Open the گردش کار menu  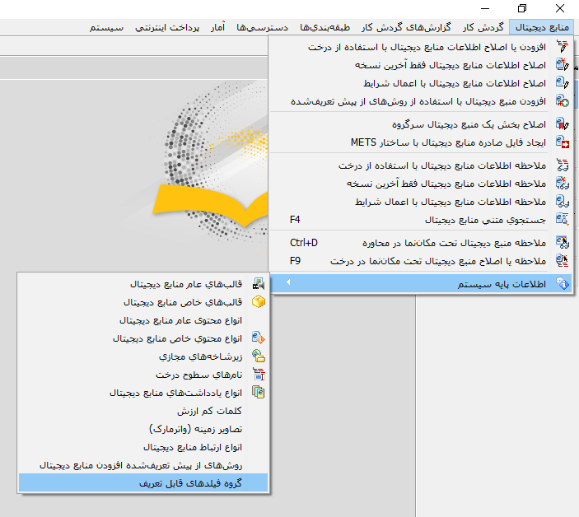tap(483, 27)
